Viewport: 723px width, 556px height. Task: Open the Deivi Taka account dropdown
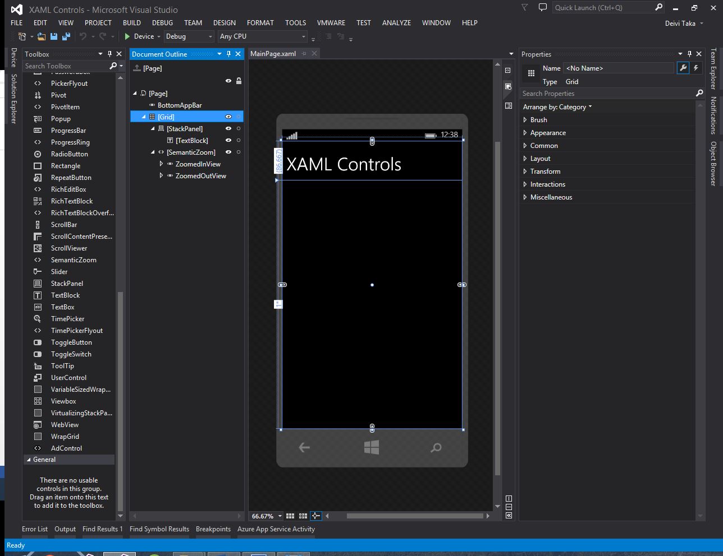click(684, 24)
